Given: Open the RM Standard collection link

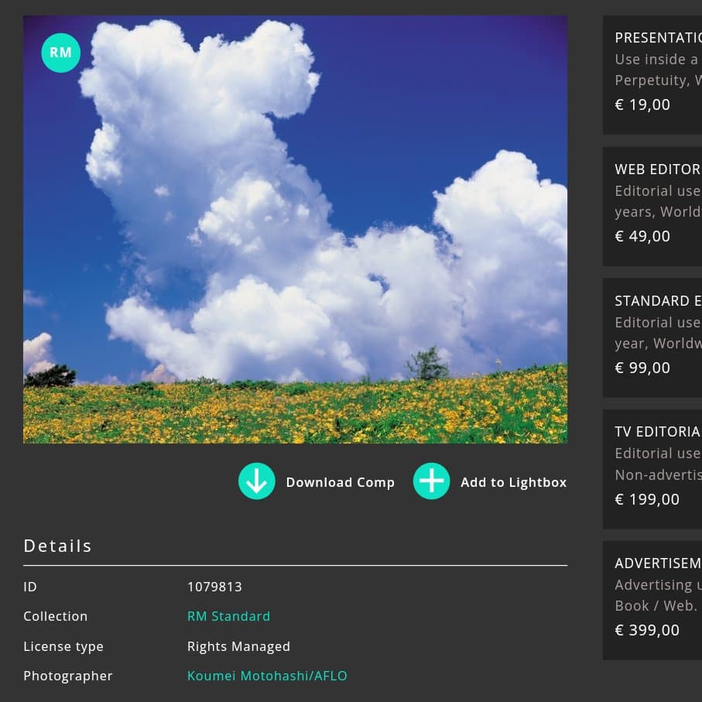Looking at the screenshot, I should pos(228,616).
